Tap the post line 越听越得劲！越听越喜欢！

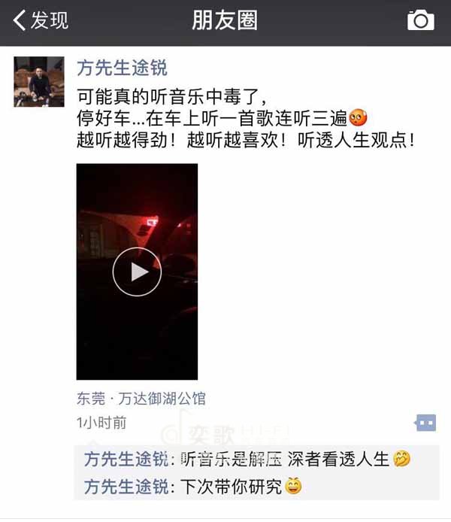coord(181,140)
